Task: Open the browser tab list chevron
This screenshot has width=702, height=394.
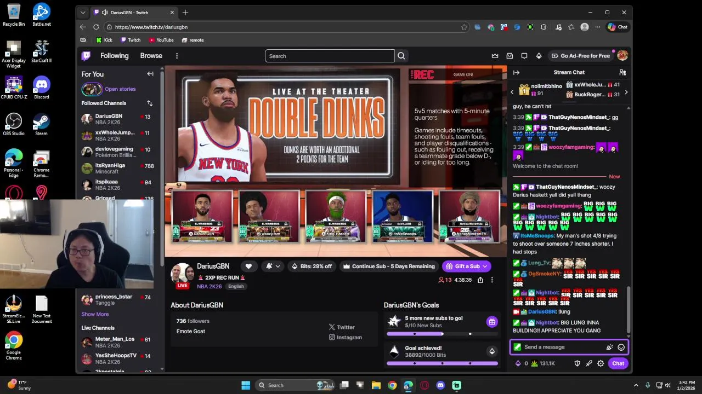Action: [83, 13]
